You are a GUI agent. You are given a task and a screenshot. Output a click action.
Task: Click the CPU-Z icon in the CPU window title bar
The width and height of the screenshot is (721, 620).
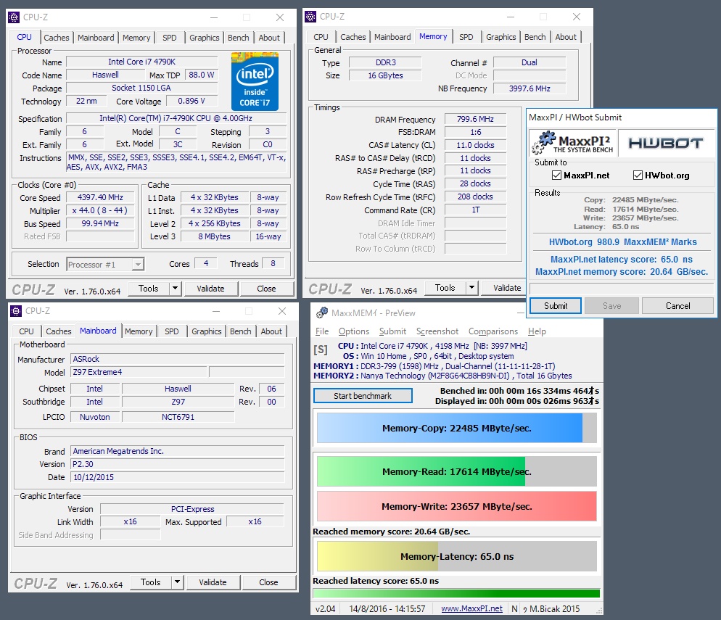point(15,17)
